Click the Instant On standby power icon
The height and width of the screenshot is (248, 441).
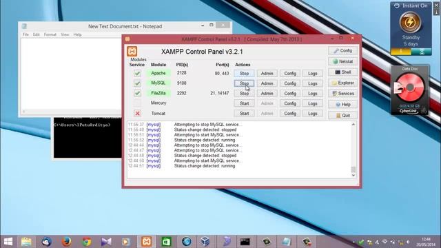(411, 22)
